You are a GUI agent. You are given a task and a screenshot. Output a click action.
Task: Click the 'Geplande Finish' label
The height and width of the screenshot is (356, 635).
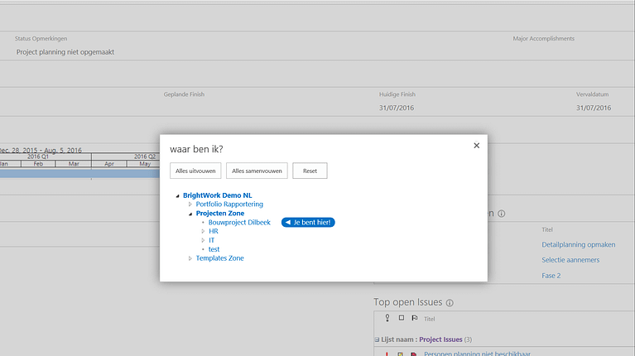click(184, 94)
